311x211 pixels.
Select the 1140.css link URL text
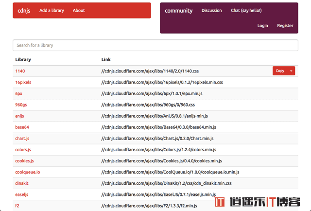pos(150,71)
